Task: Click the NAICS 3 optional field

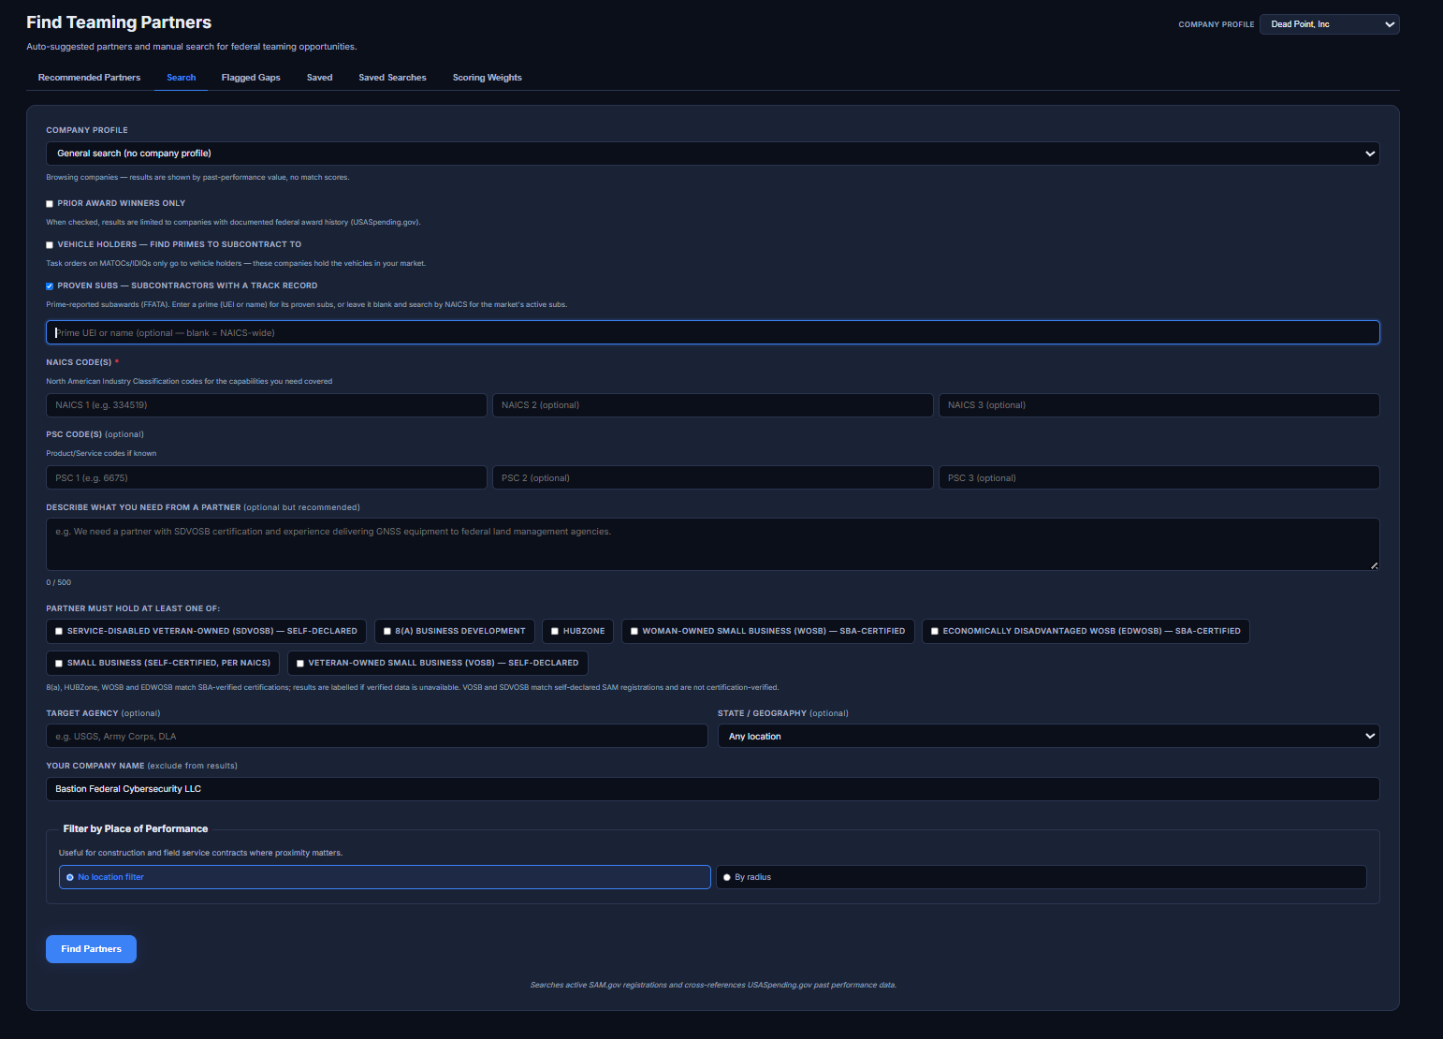Action: tap(1159, 405)
